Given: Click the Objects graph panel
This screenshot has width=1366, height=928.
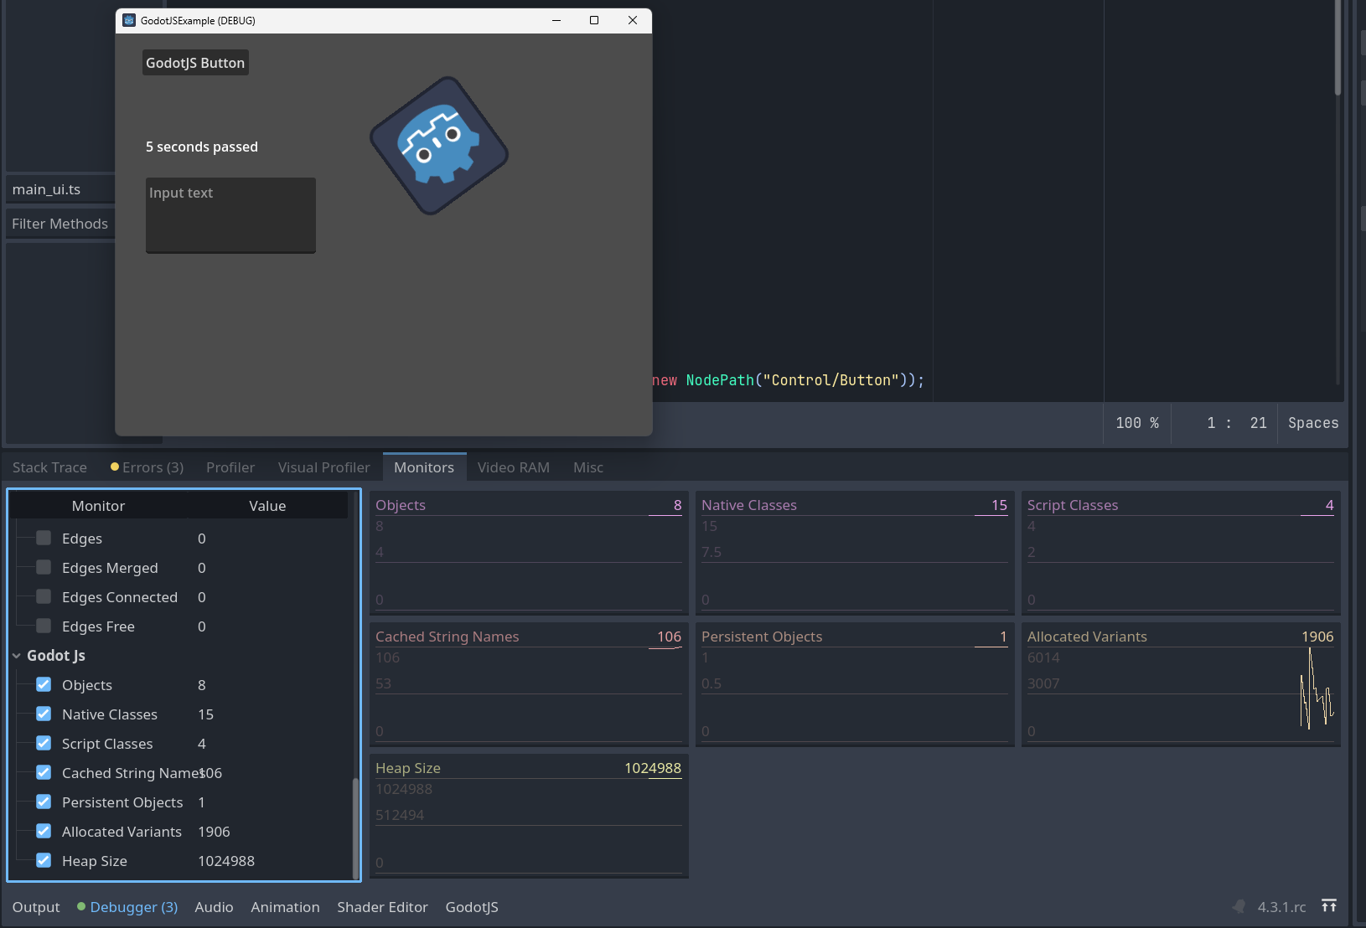Looking at the screenshot, I should (x=529, y=554).
